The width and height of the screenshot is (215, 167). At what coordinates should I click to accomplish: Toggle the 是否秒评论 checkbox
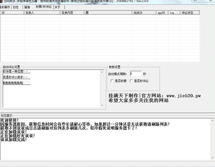click(131, 81)
